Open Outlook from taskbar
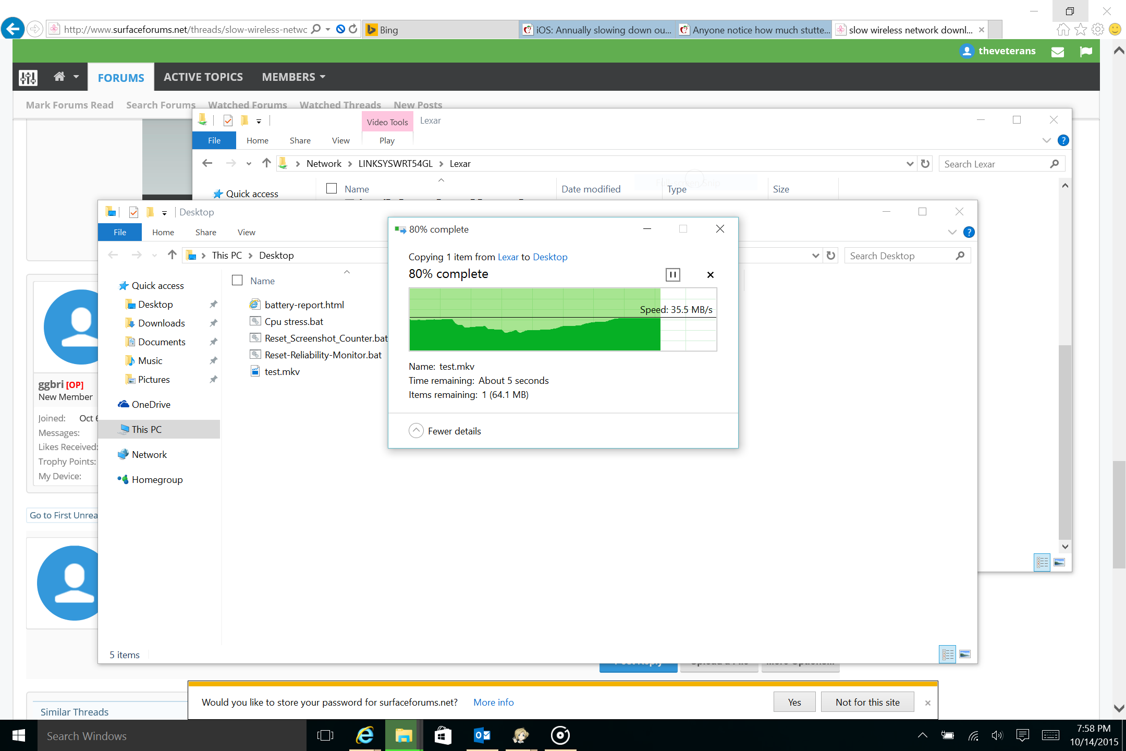This screenshot has height=751, width=1126. (482, 735)
